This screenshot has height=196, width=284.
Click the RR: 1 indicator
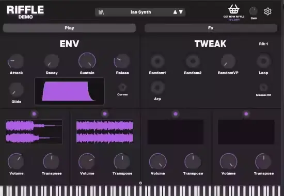point(263,44)
